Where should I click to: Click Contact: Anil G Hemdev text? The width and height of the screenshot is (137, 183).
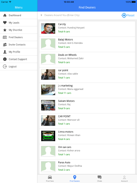pyautogui.click(x=70, y=43)
